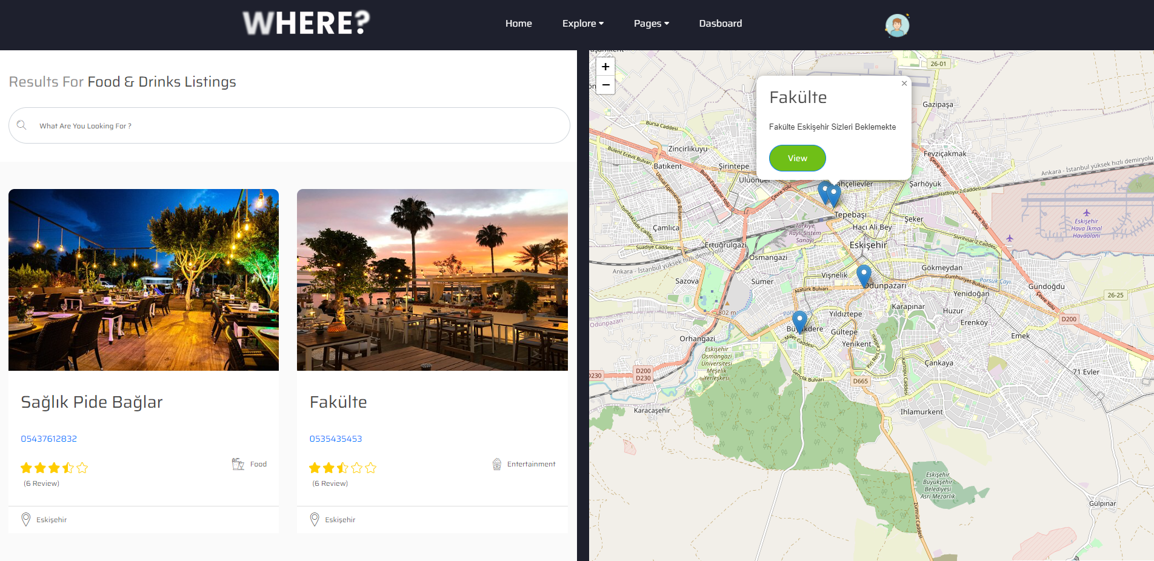The height and width of the screenshot is (561, 1154).
Task: Expand the Pages dropdown menu
Action: 652,24
